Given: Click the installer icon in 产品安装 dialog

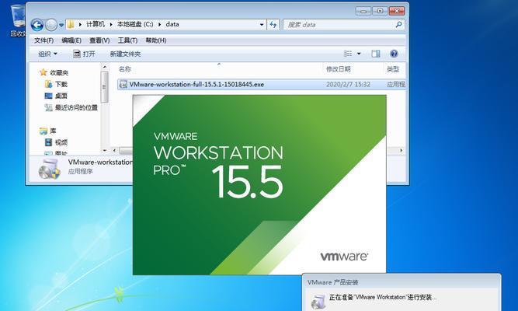Looking at the screenshot, I should tap(319, 301).
